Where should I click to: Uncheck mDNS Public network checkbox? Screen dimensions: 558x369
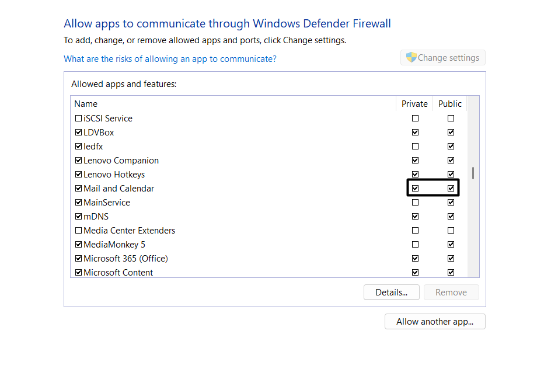pyautogui.click(x=451, y=217)
